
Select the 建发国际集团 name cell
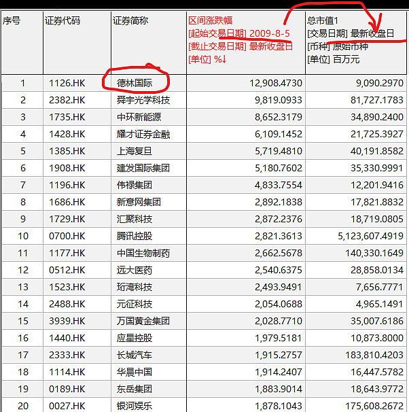143,168
